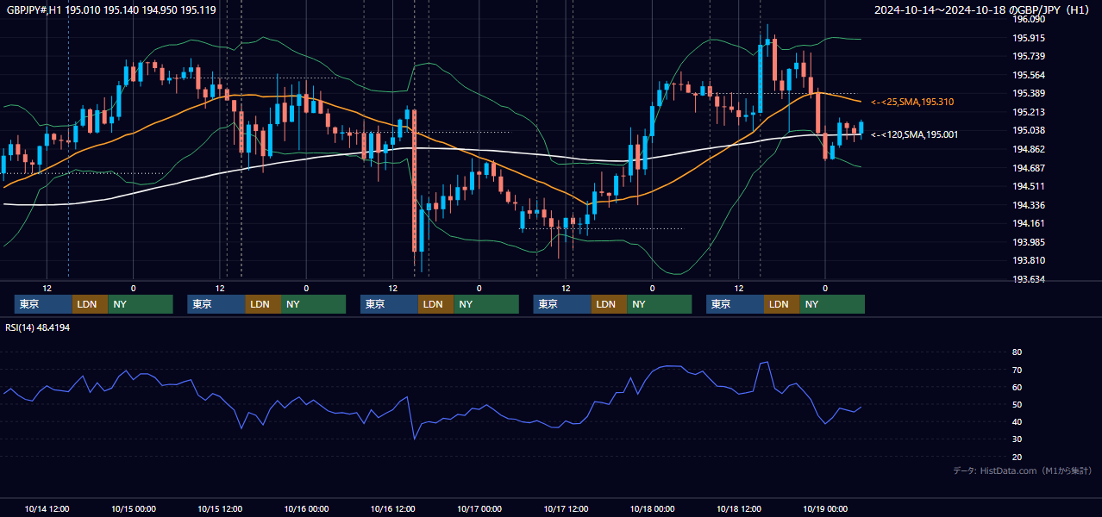Click the 195.038 price axis value

click(x=1029, y=130)
